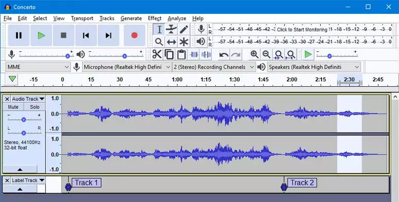Image resolution: width=399 pixels, height=202 pixels.
Task: Close the Audio Track with its X
Action: coord(7,99)
